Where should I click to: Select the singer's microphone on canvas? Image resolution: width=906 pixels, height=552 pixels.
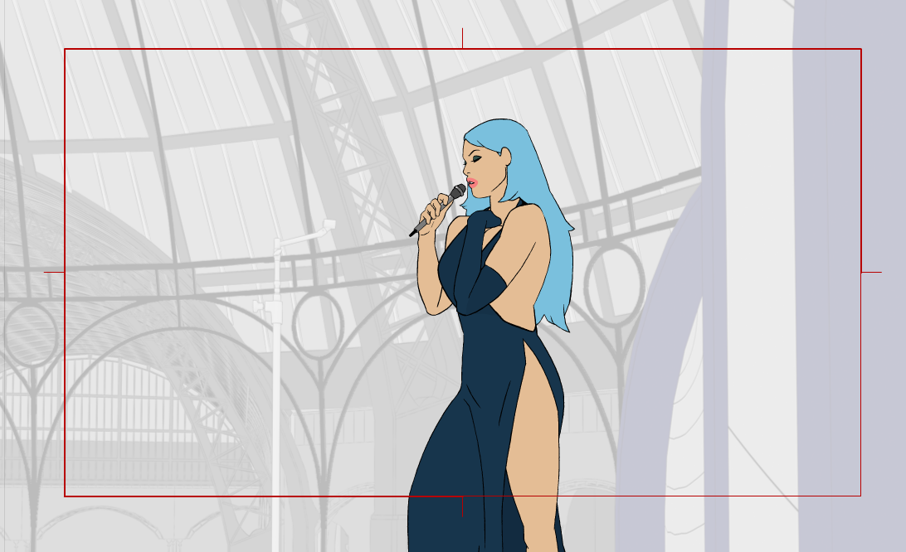(437, 211)
